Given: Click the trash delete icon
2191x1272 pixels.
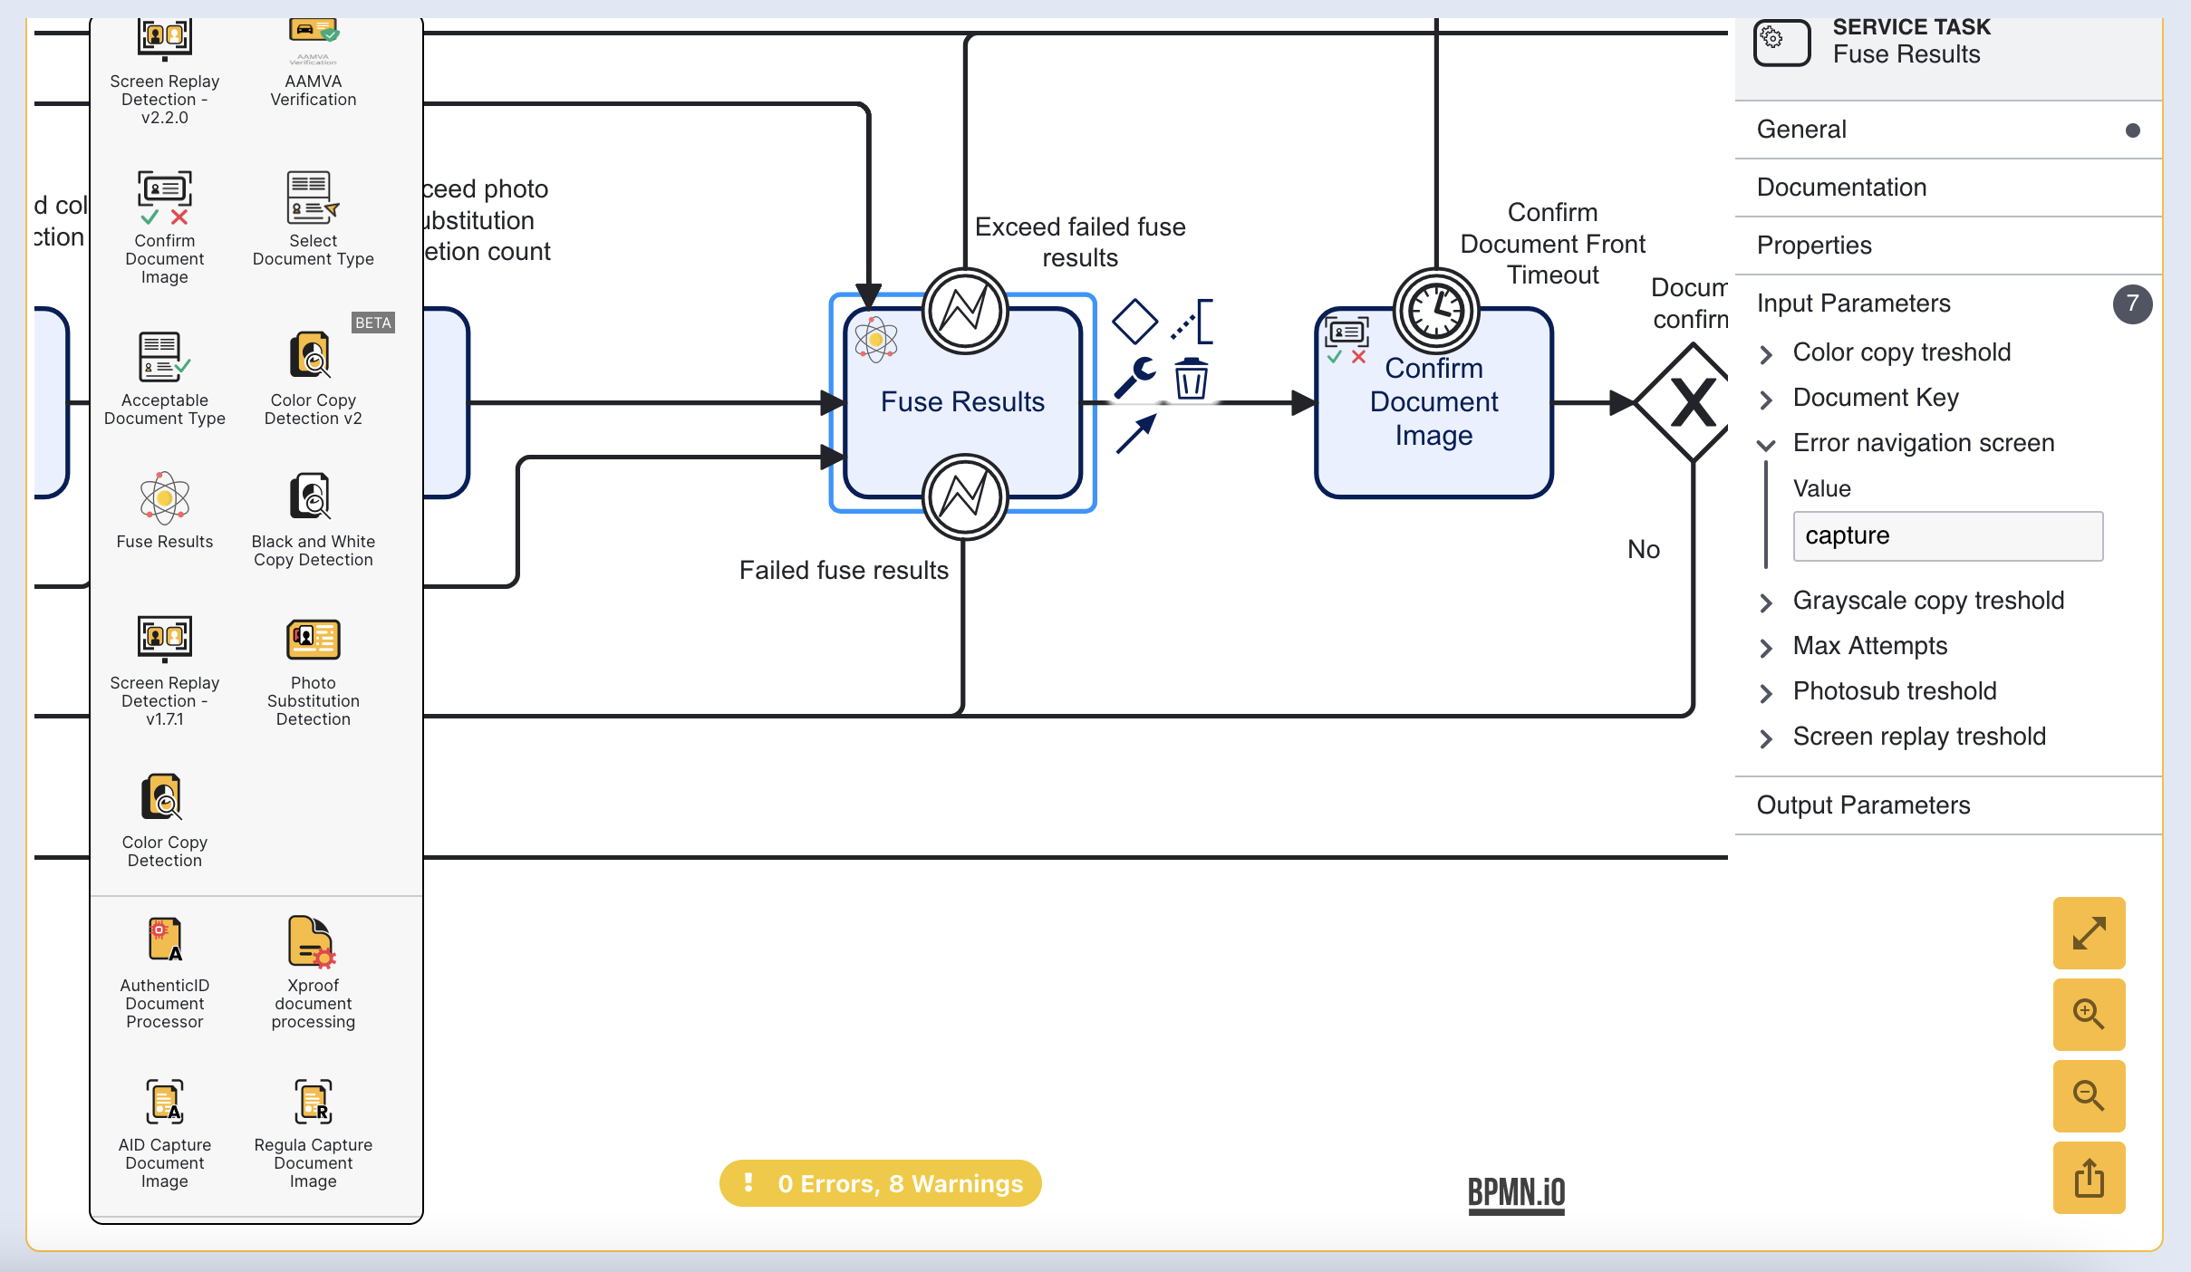Looking at the screenshot, I should [1191, 378].
